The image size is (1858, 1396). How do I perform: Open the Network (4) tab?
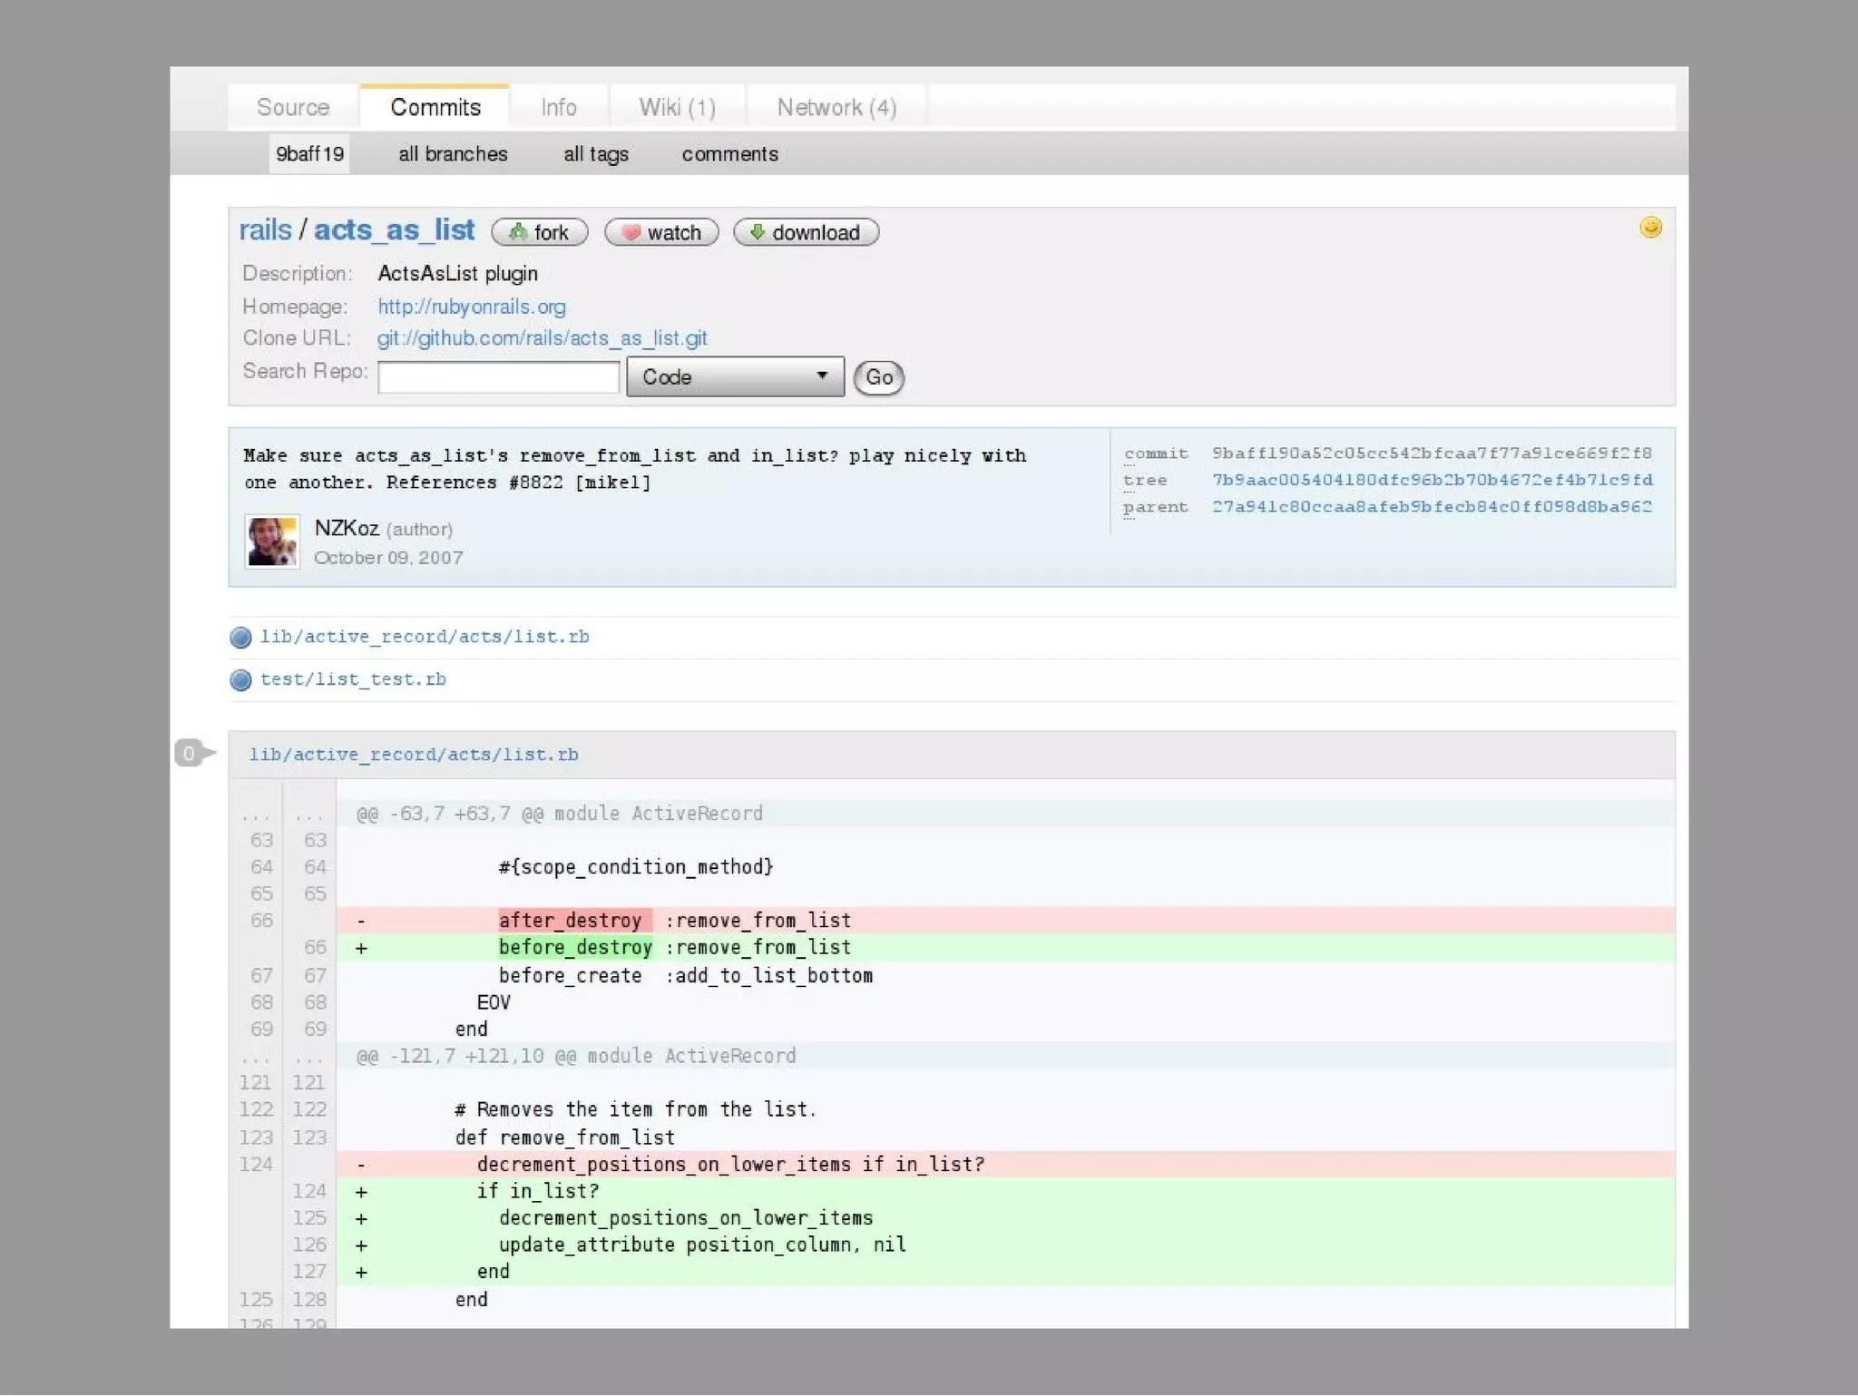point(836,108)
